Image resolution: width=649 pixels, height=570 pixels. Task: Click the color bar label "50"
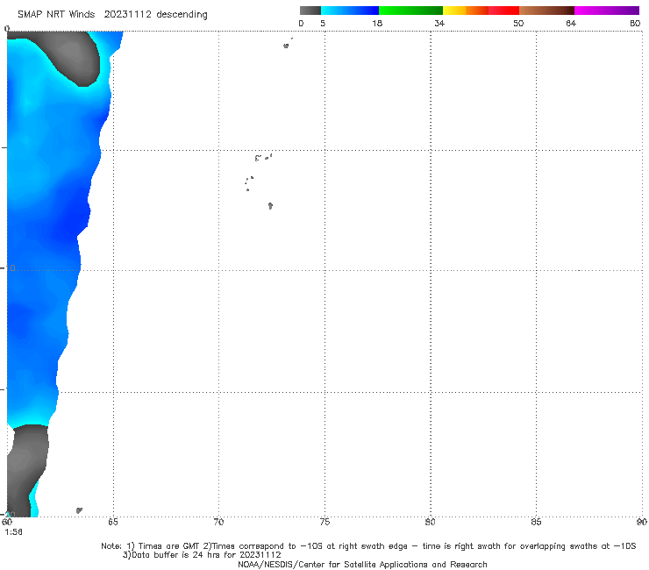(518, 24)
